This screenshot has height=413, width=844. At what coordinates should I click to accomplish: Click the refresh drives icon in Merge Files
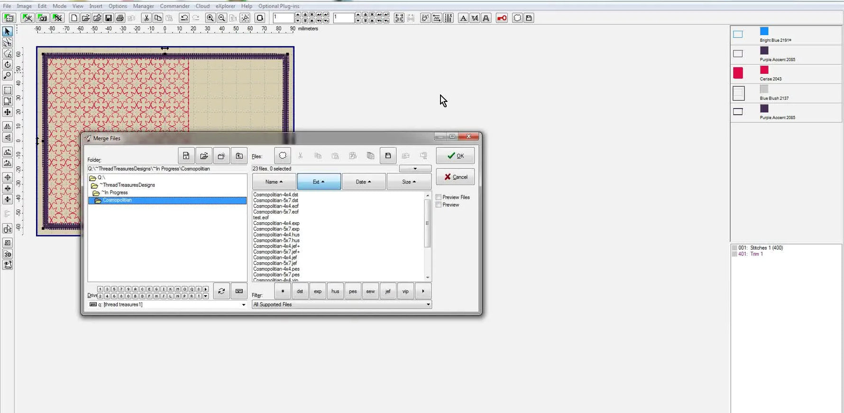[x=221, y=291]
